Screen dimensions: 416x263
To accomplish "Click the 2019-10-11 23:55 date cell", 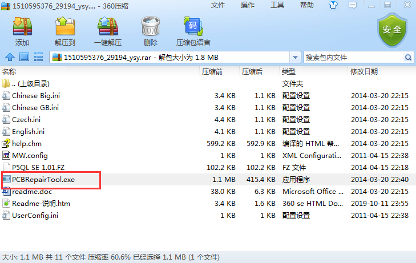I will 379,203.
